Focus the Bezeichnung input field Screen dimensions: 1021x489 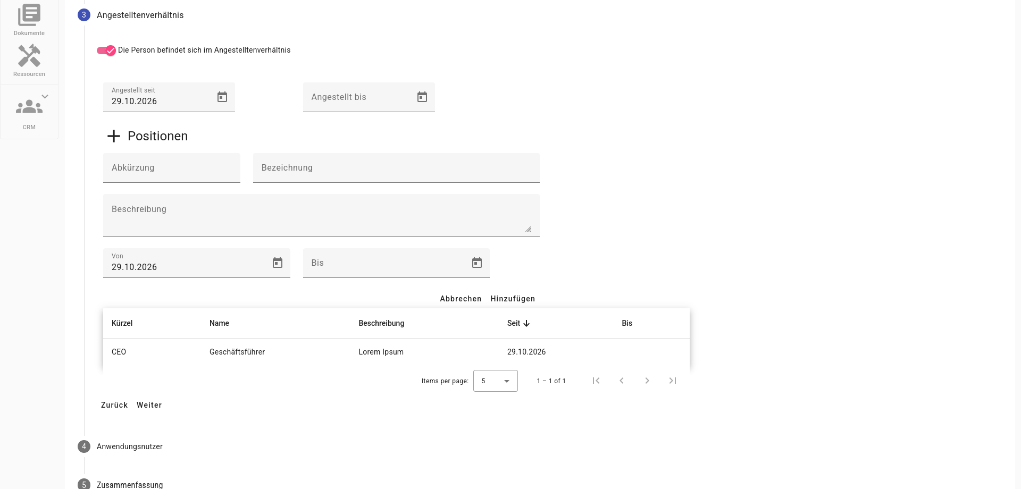[396, 168]
